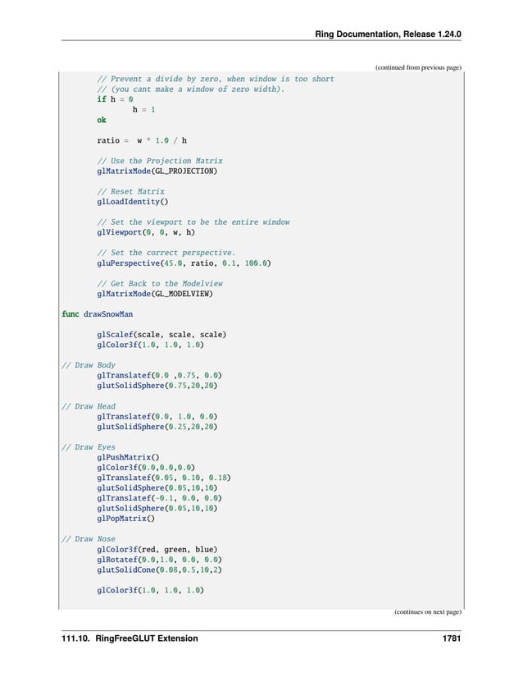Click 'glutSolidSphere(0.25,20,20)' line

tap(157, 427)
